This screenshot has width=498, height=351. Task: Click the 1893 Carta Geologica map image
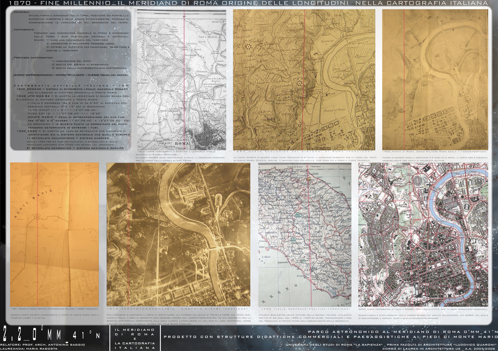pos(304,80)
